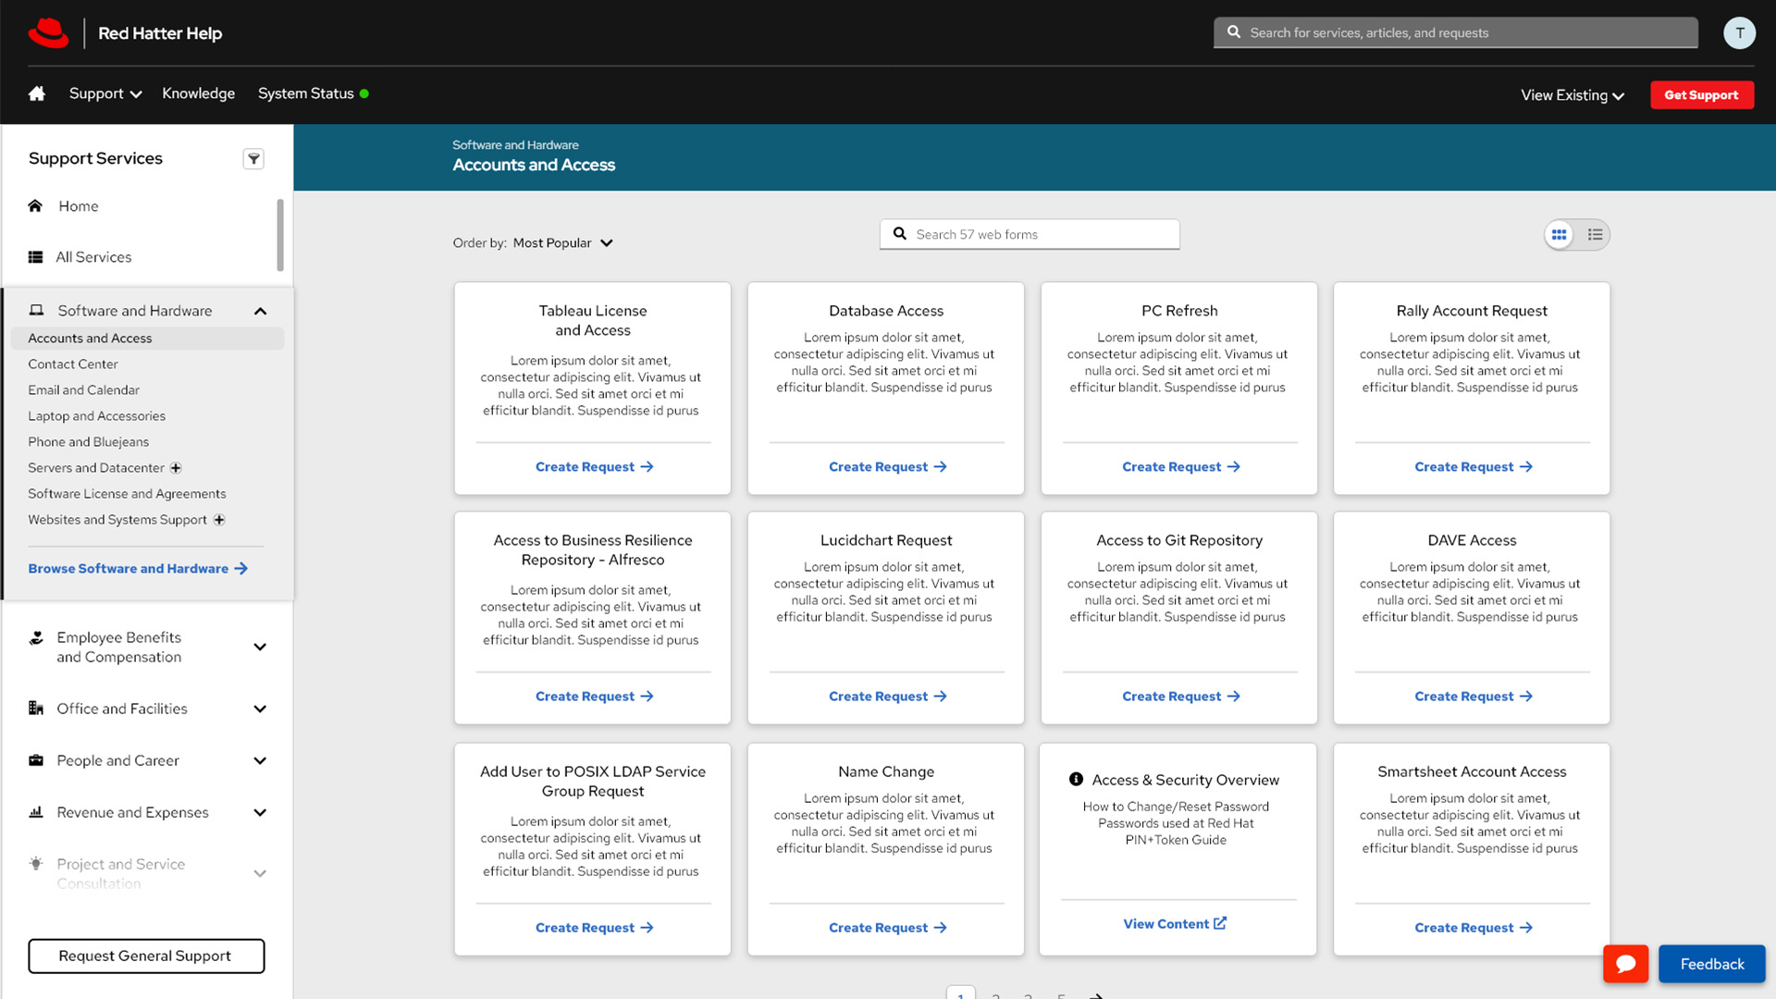Collapse the Software and Hardware section

coord(260,312)
